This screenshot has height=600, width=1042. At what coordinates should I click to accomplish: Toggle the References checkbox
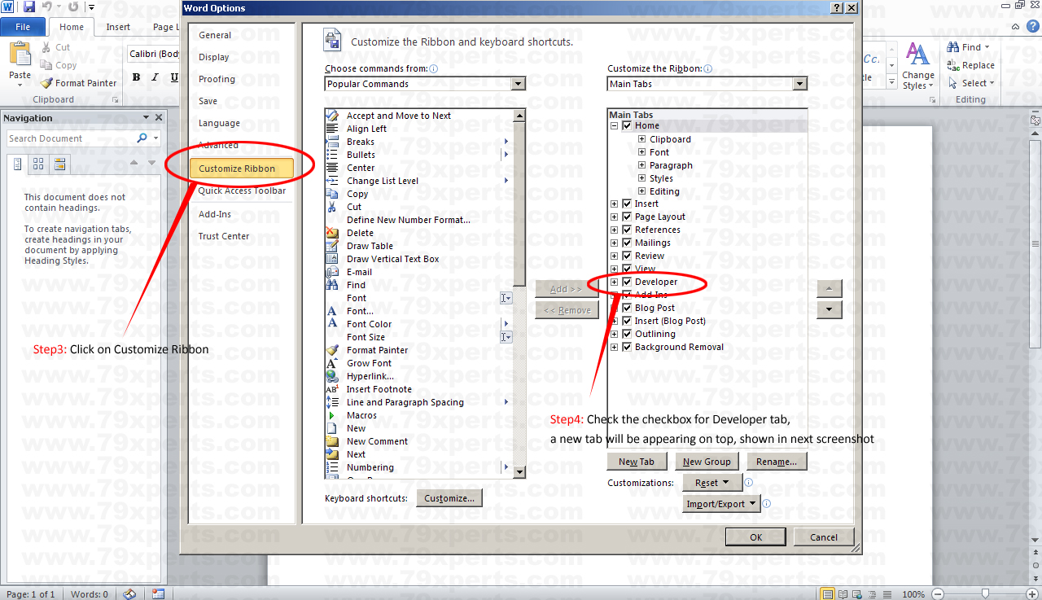point(627,230)
